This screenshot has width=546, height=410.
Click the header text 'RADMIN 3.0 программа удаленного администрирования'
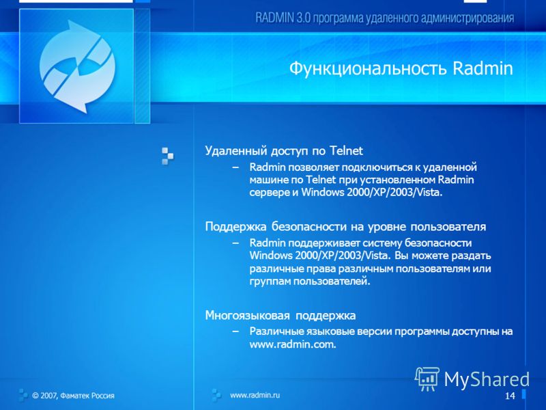point(384,18)
